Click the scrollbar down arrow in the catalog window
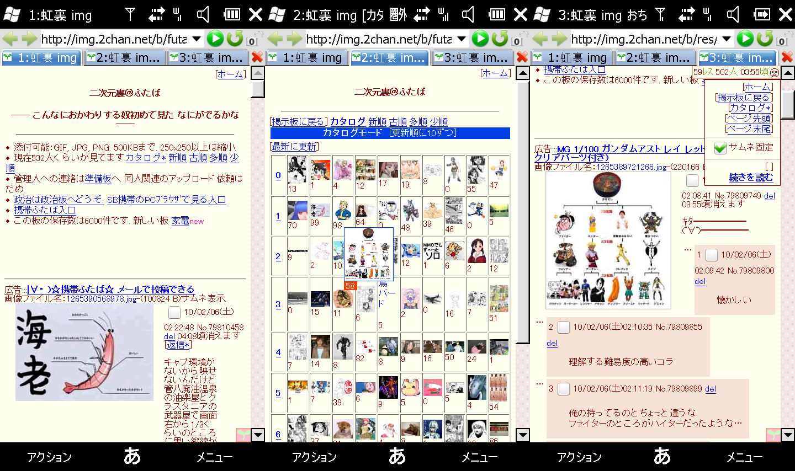795x471 pixels. 522,435
